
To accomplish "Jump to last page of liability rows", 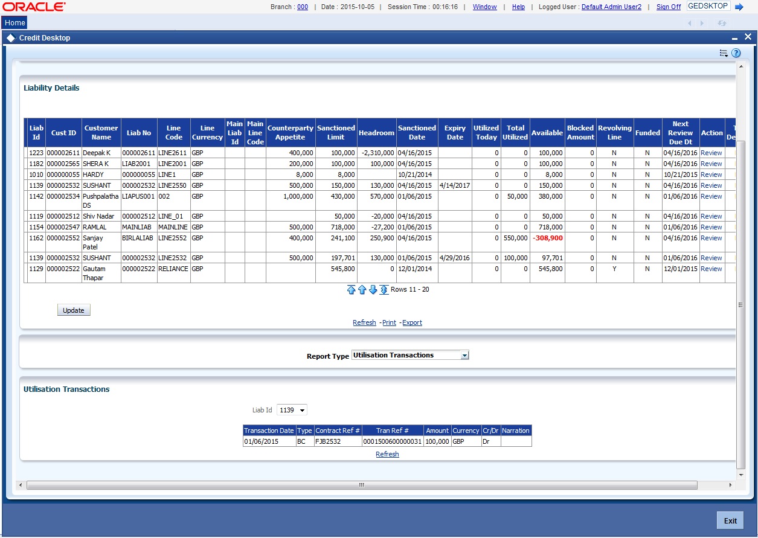I will click(384, 290).
